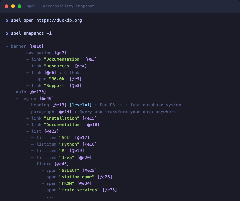Click the listitem "R" [@e19] row
Image resolution: width=240 pixels, height=201 pixels.
point(58,151)
